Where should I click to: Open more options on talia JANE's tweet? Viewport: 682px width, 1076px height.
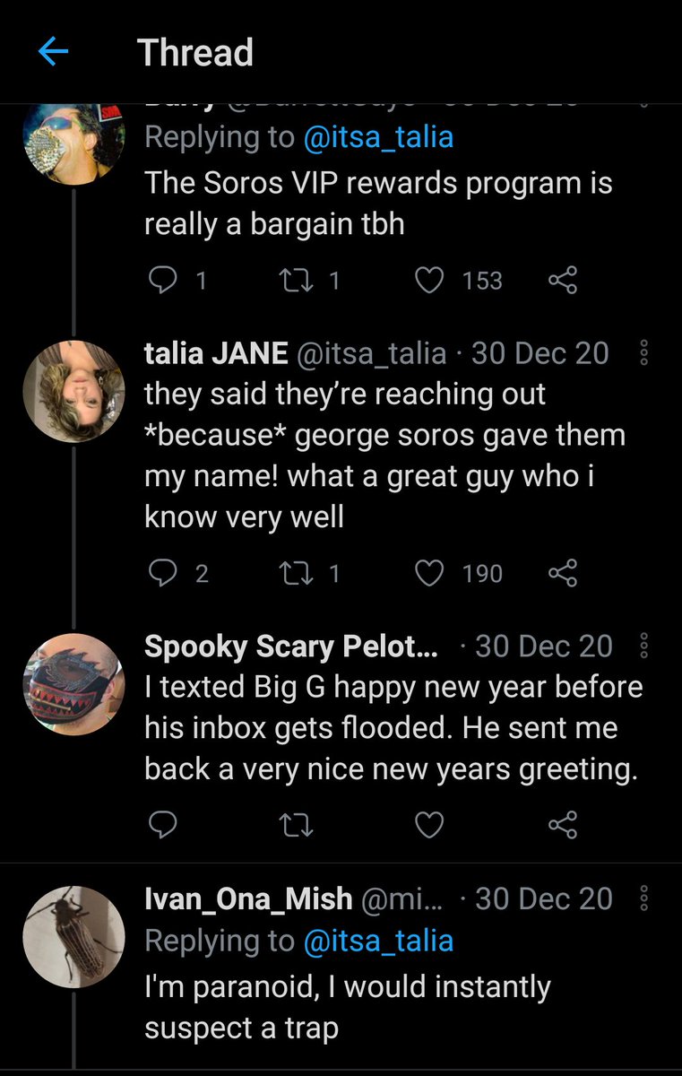click(643, 354)
